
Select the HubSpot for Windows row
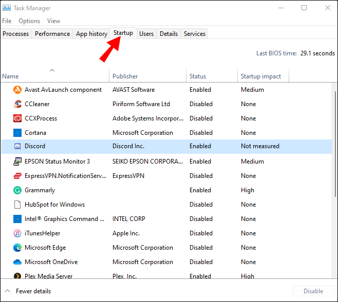(x=55, y=205)
